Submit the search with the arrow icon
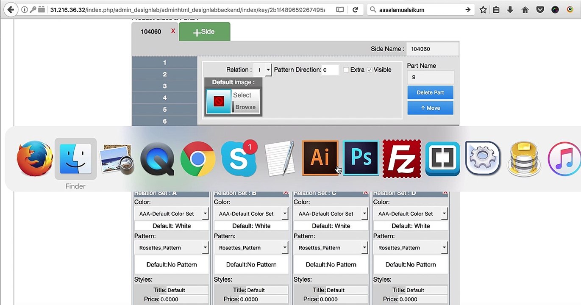This screenshot has width=581, height=305. coord(468,10)
